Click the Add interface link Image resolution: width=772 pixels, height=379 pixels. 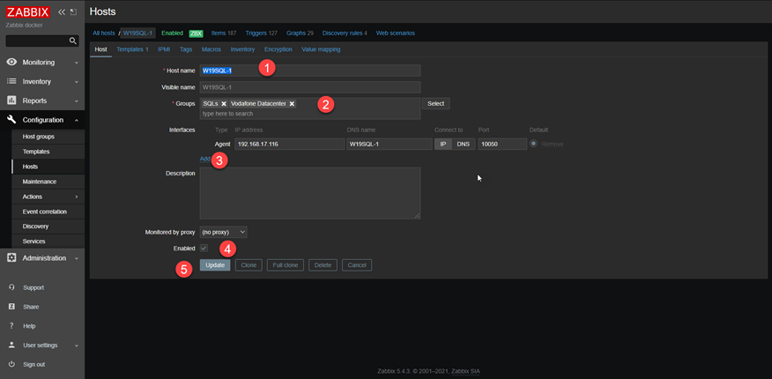click(x=204, y=159)
